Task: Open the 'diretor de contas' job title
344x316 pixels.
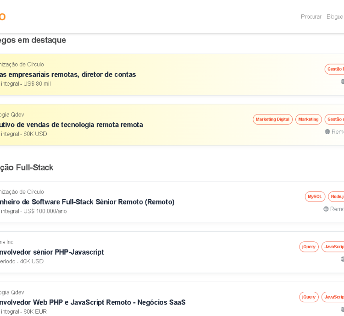Action: pos(69,75)
